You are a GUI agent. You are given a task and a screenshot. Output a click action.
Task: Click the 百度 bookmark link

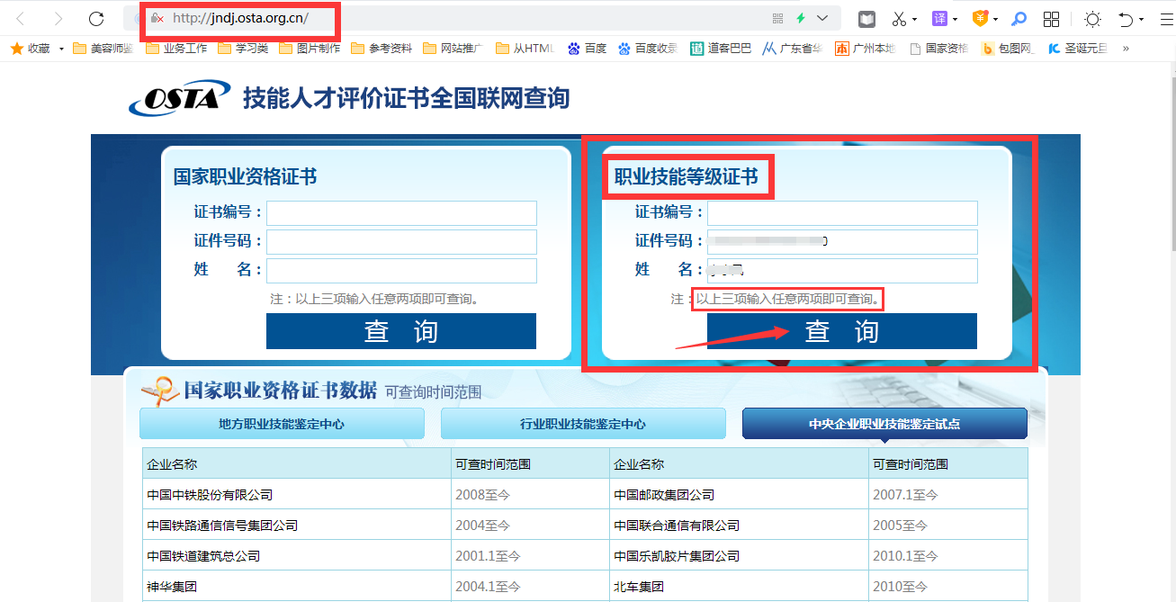[x=588, y=49]
